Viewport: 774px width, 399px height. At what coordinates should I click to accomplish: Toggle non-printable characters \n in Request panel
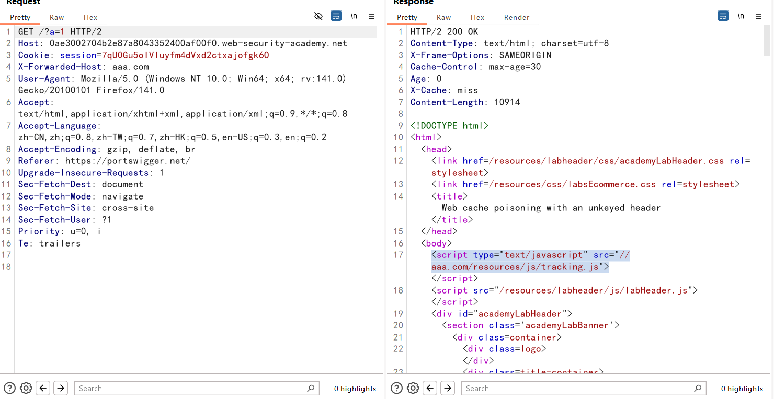pyautogui.click(x=354, y=16)
